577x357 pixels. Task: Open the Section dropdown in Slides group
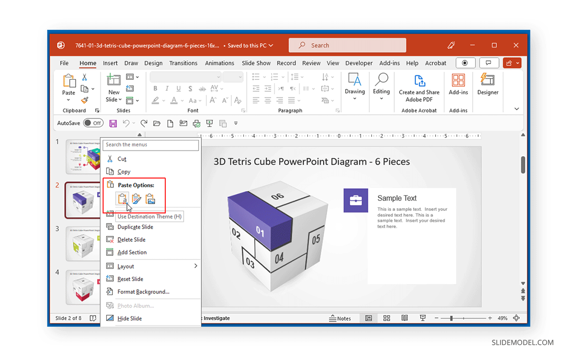(x=132, y=100)
